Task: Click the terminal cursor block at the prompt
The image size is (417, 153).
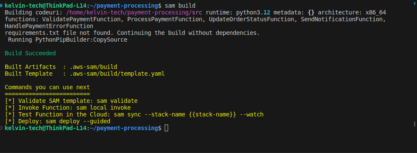Action: [166, 128]
